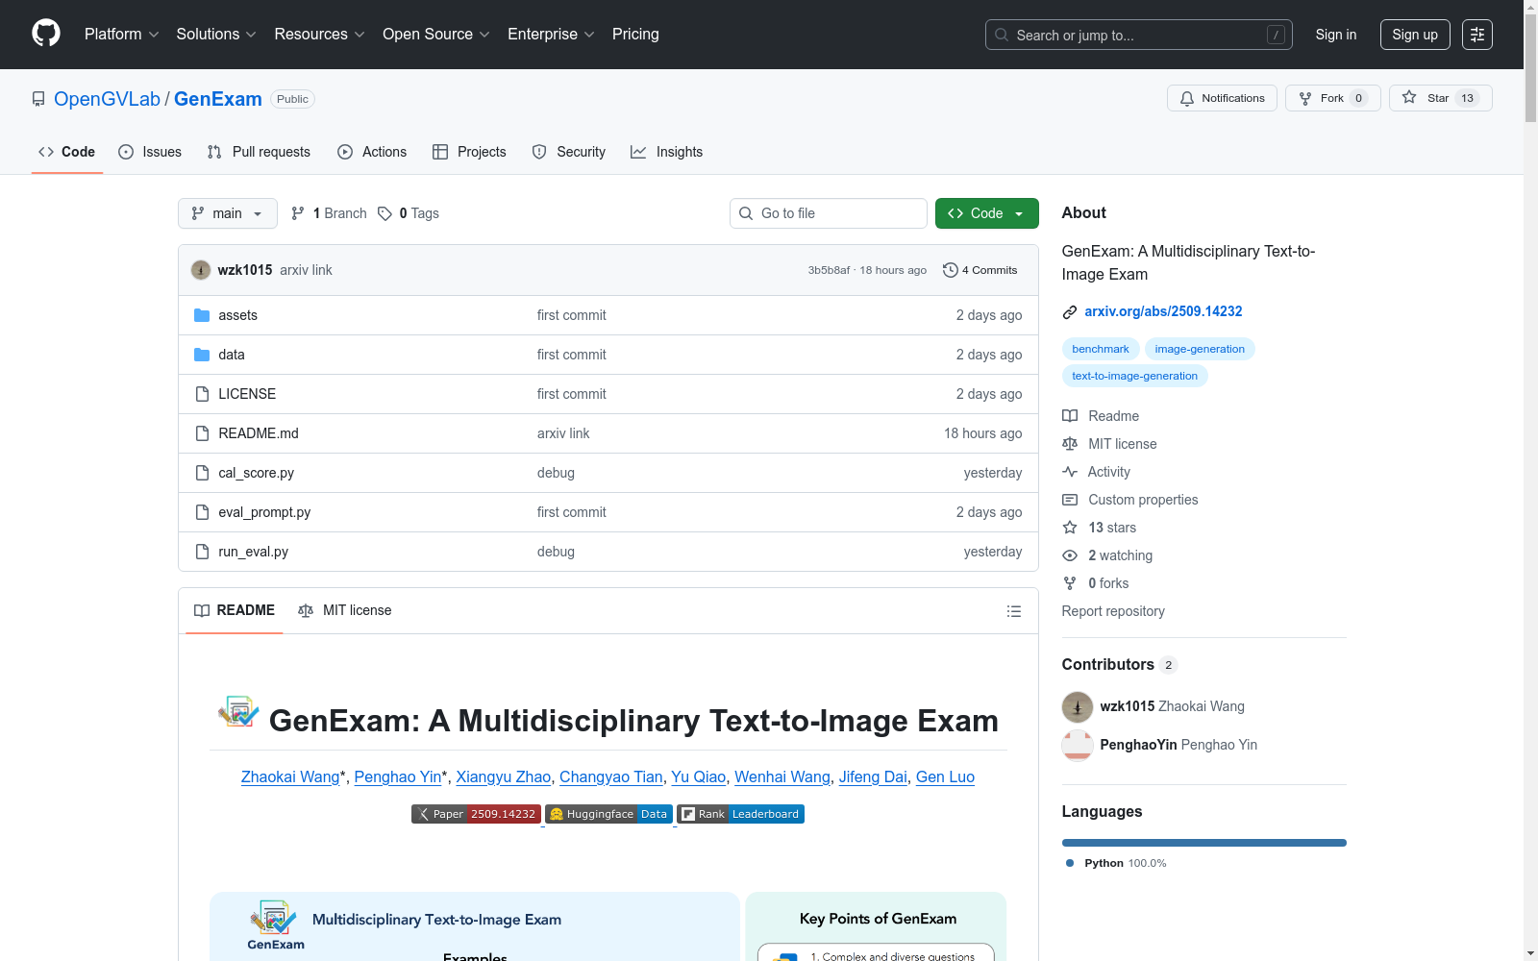The image size is (1538, 961).
Task: Click the tag icon beside 0 Tags
Action: [x=384, y=213]
